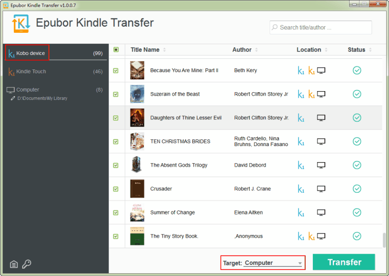The height and width of the screenshot is (276, 389).
Task: Click Crusader book cover thumbnail
Action: coord(137,189)
